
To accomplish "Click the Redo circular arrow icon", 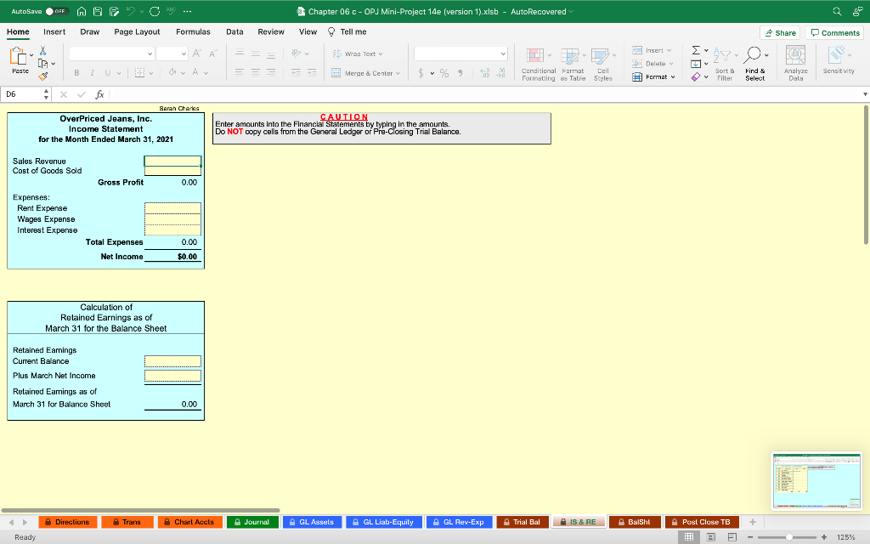I will 155,11.
